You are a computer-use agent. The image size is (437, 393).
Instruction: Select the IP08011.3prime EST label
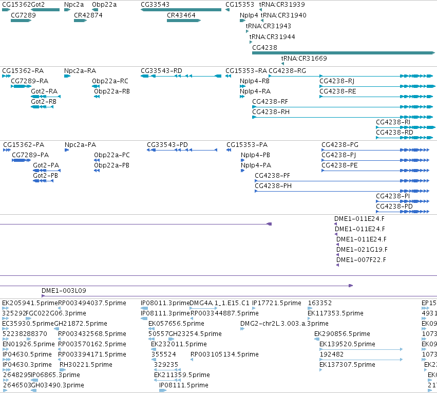(165, 303)
